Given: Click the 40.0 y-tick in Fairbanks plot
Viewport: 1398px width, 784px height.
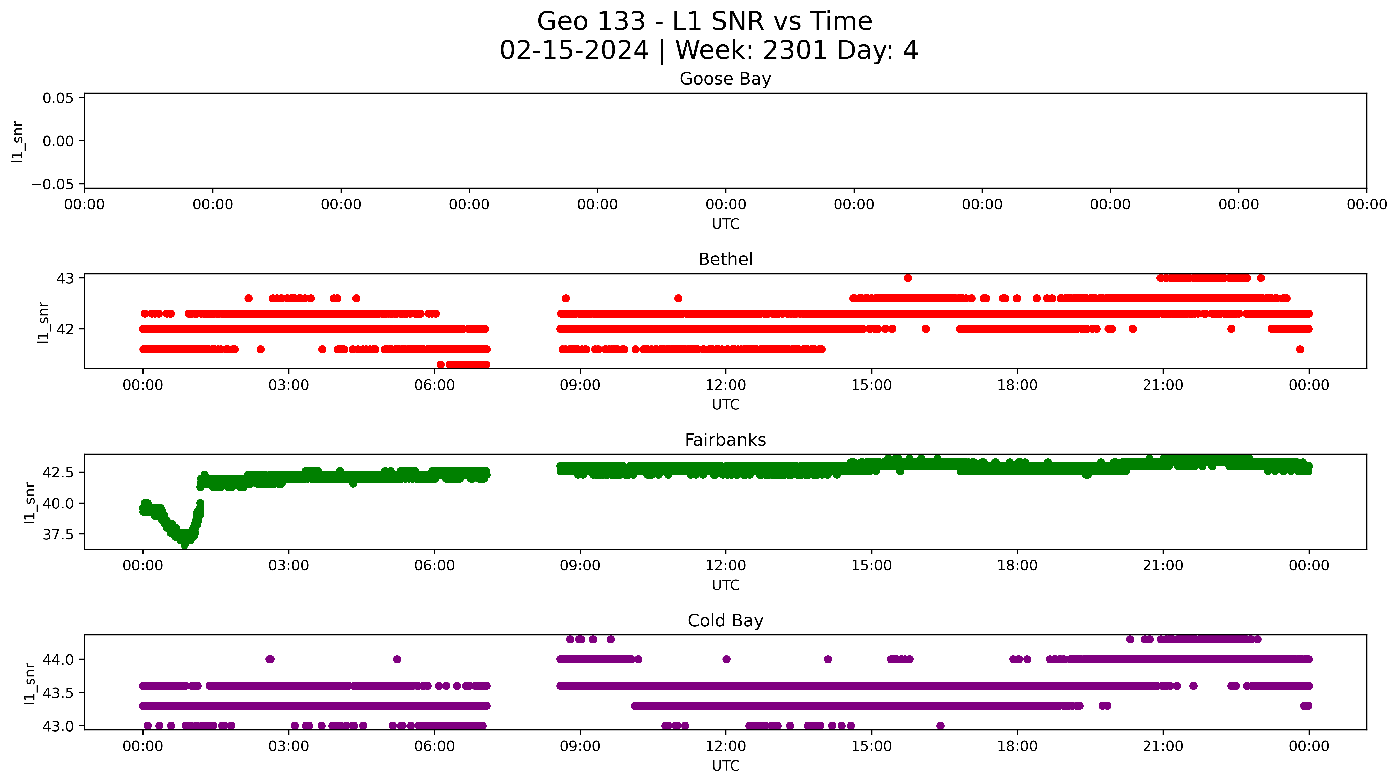Looking at the screenshot, I should tap(58, 504).
